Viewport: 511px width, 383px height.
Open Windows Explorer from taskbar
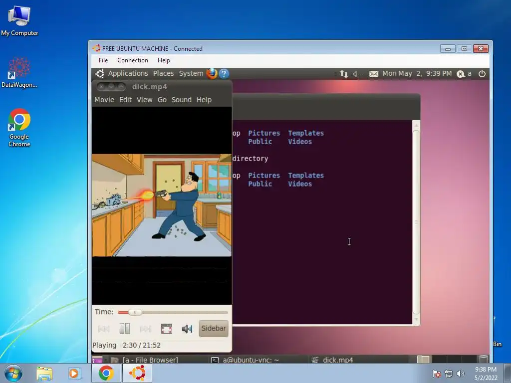44,373
